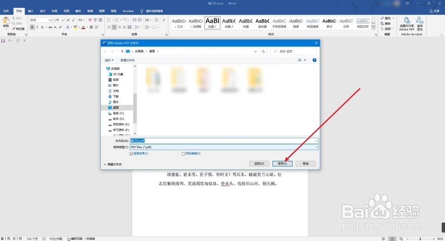Collapse folders via 隐藏文件夹 expander
This screenshot has height=241, width=445.
tap(113, 164)
